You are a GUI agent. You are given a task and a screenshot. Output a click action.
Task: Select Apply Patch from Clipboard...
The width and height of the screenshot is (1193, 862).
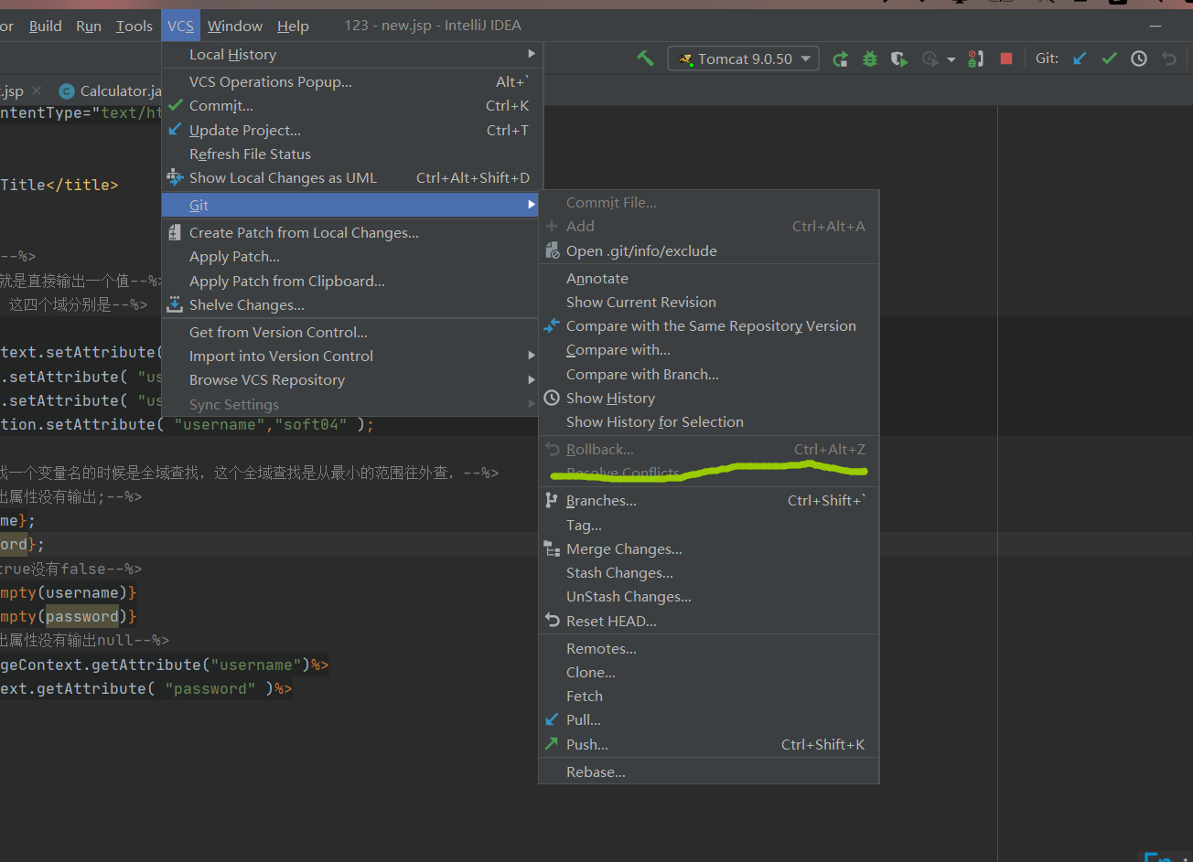[x=352, y=281]
